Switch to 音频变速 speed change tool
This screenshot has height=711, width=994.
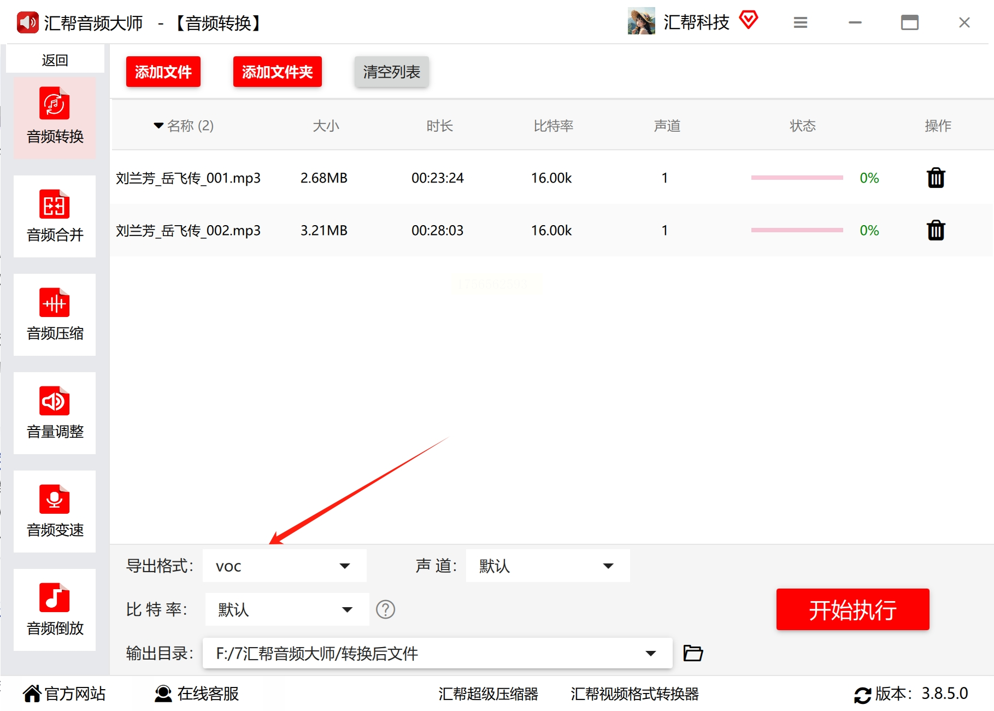pos(55,512)
